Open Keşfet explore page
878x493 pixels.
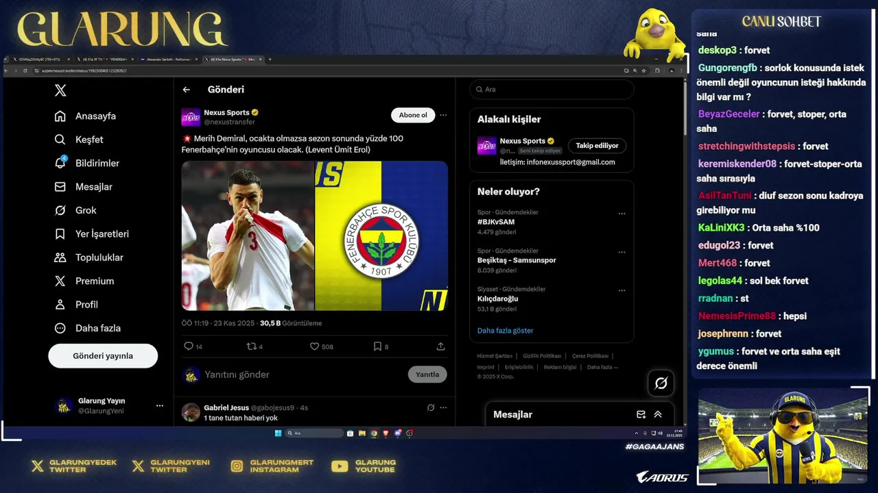point(80,140)
